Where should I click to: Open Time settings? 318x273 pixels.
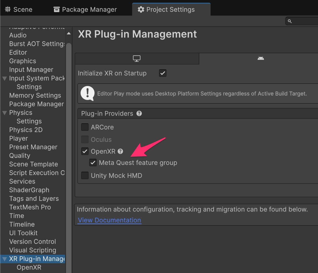(x=17, y=216)
